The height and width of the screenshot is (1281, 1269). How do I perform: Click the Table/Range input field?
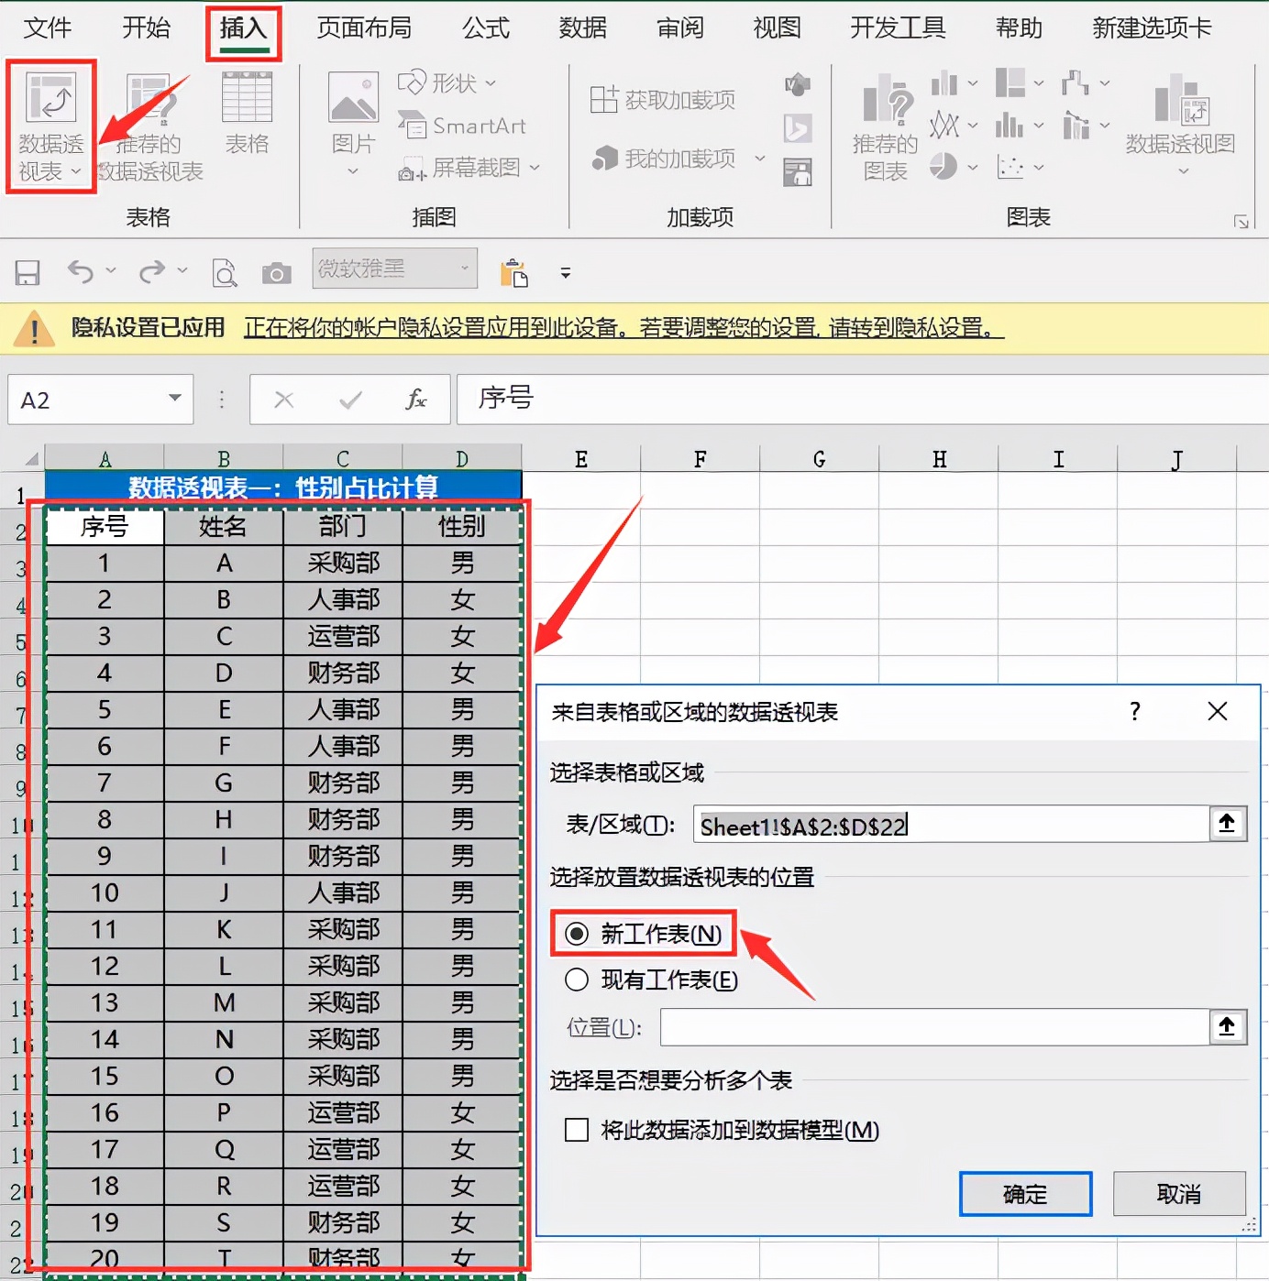(952, 825)
